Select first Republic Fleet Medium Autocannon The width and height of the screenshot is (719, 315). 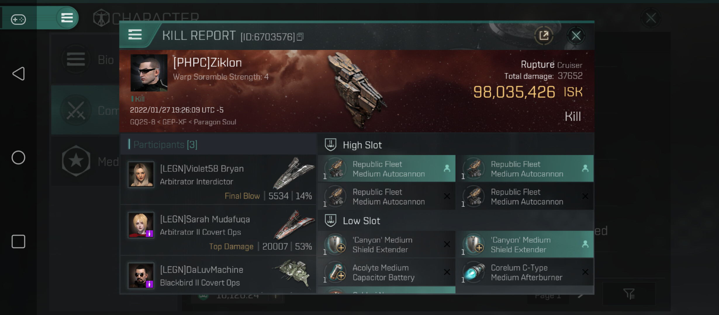tap(386, 169)
